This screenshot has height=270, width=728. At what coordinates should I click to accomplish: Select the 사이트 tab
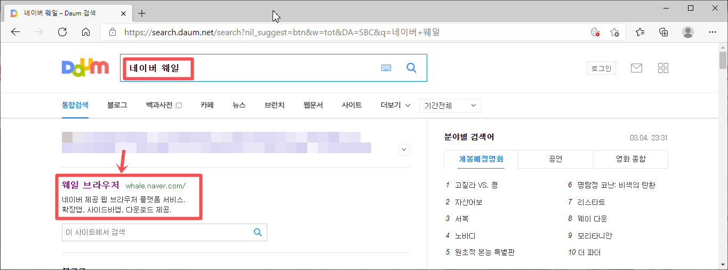[x=351, y=105]
